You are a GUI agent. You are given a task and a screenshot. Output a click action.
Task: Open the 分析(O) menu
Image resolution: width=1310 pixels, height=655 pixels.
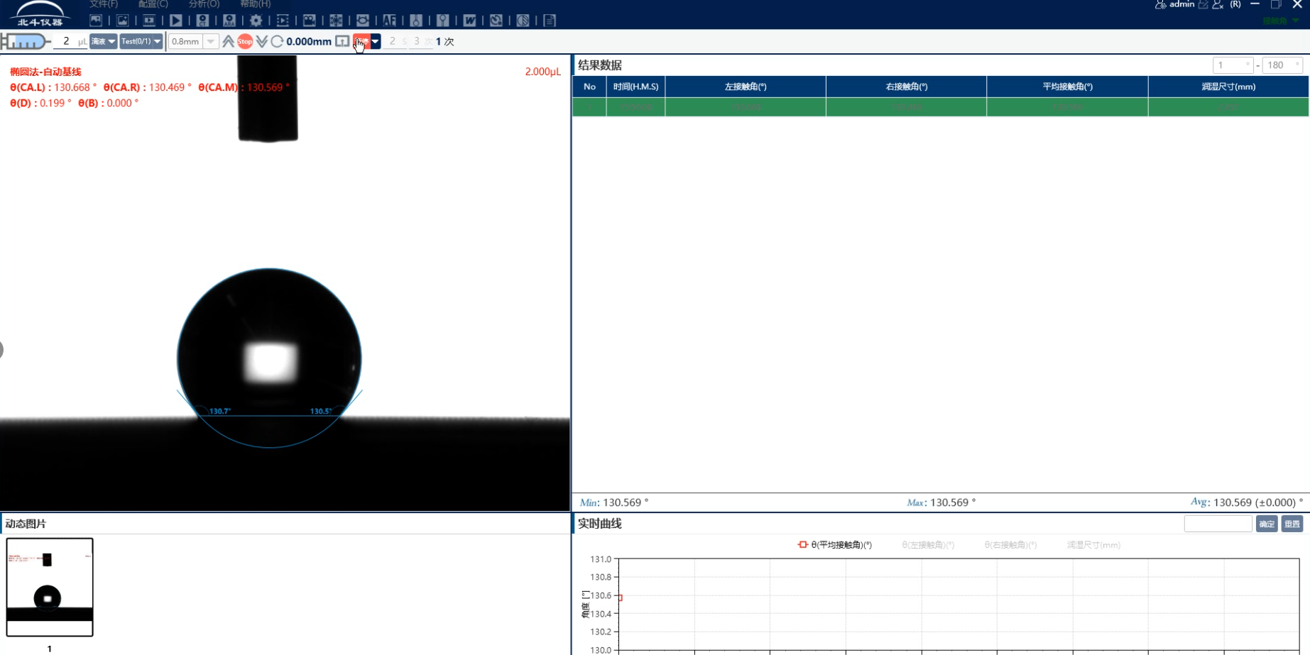pyautogui.click(x=204, y=4)
